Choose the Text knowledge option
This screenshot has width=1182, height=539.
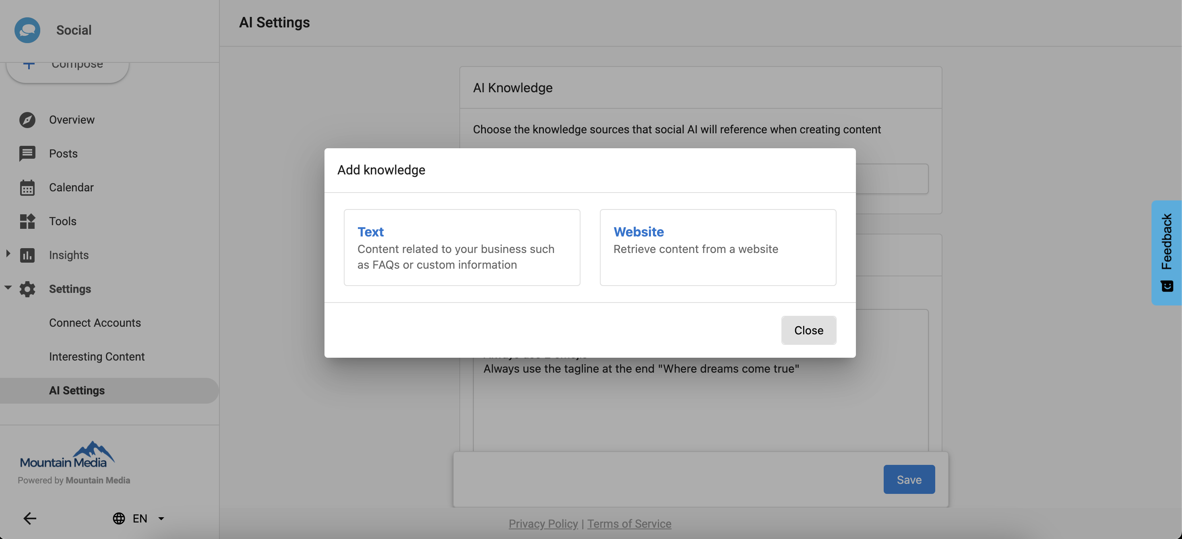click(x=462, y=247)
